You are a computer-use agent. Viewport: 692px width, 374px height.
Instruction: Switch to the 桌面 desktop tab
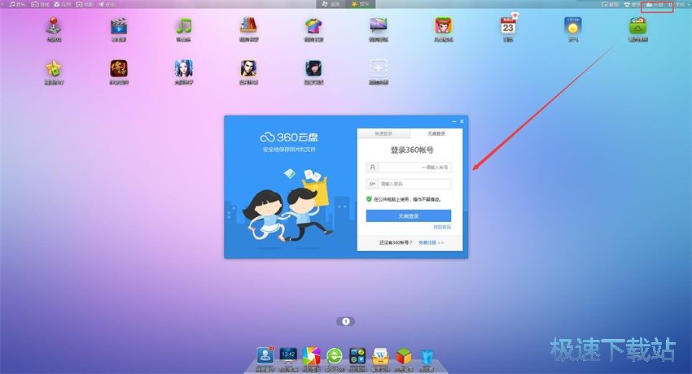click(x=331, y=4)
